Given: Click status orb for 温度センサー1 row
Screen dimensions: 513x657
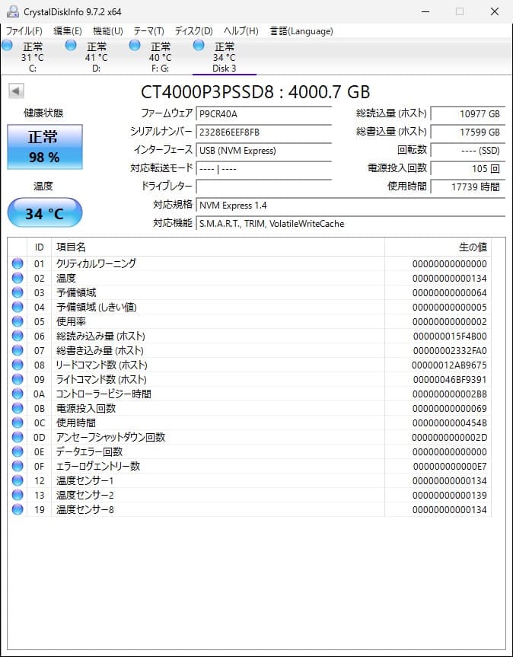Looking at the screenshot, I should point(18,480).
